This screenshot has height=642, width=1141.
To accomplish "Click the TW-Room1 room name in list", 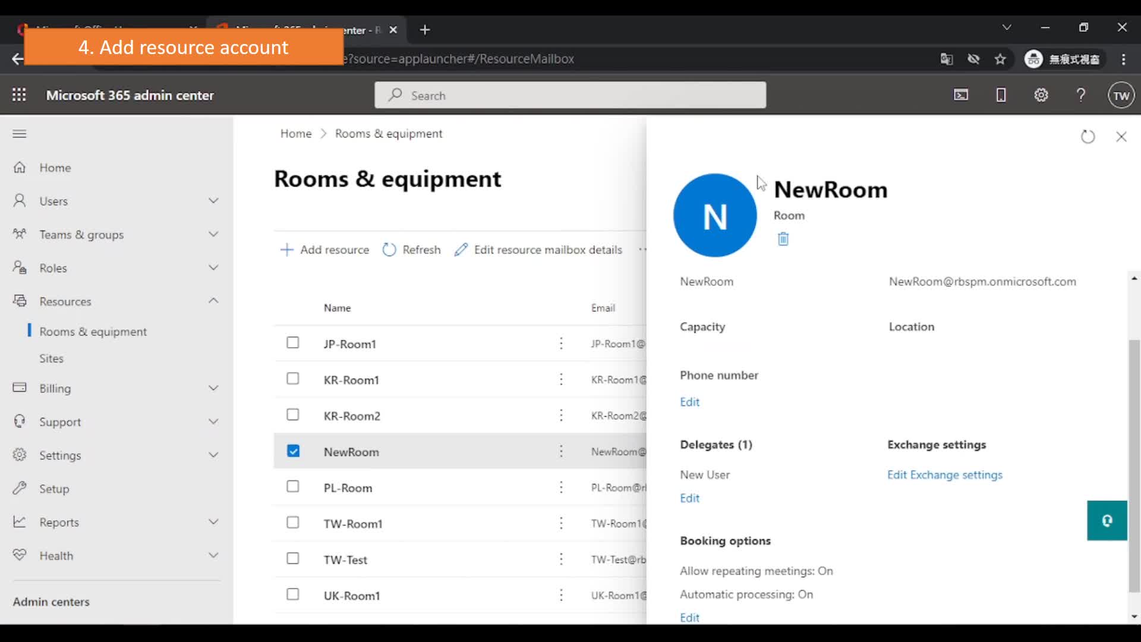I will (x=352, y=523).
